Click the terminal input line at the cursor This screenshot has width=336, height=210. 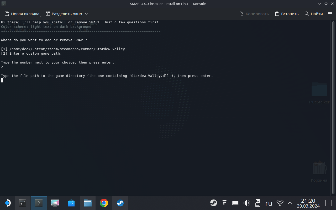tap(2, 80)
